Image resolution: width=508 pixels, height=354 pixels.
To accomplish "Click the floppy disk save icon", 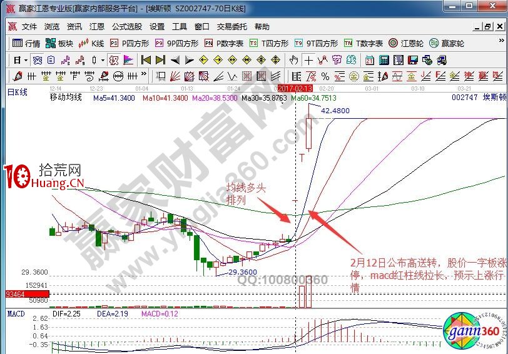I will 413,60.
